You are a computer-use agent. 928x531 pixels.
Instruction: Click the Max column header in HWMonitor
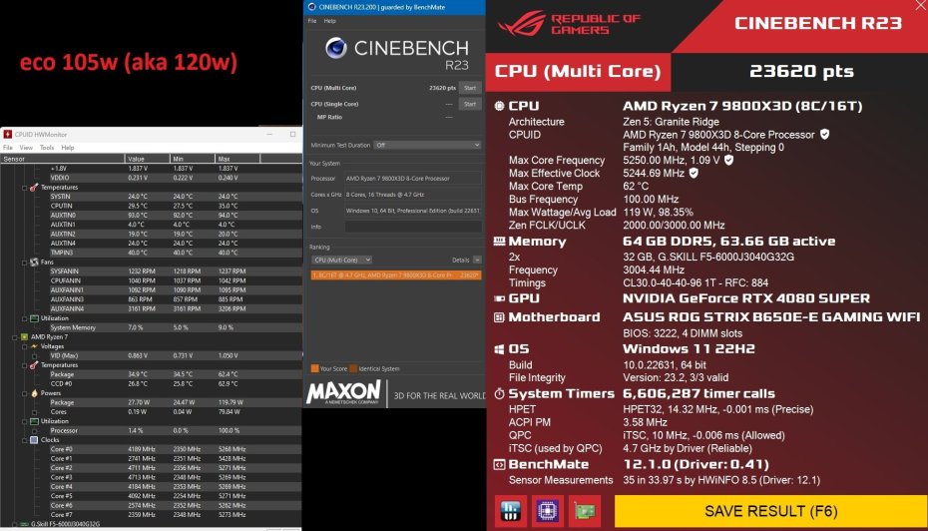[x=237, y=159]
